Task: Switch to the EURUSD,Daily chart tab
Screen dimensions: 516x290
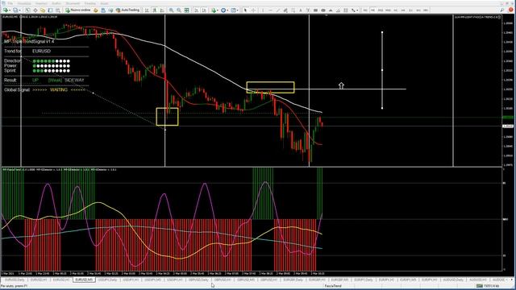Action: click(x=15, y=280)
